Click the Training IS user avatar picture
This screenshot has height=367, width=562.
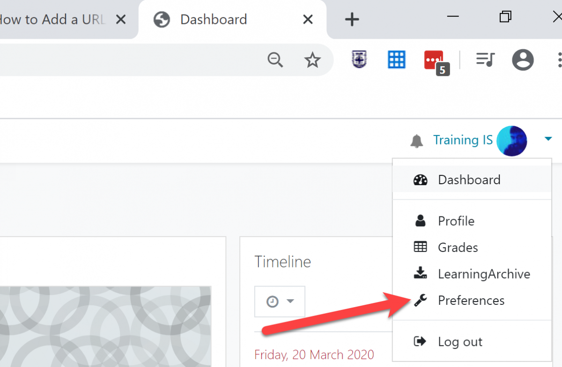click(x=512, y=140)
